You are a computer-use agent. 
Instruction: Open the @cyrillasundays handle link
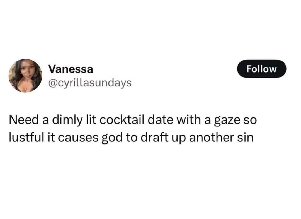click(x=90, y=83)
